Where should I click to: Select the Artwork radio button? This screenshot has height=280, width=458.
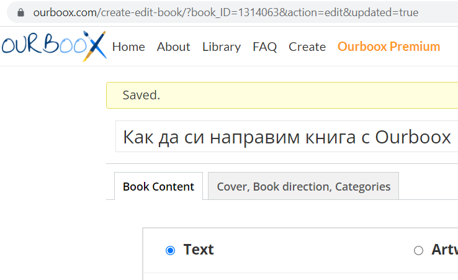pyautogui.click(x=418, y=250)
